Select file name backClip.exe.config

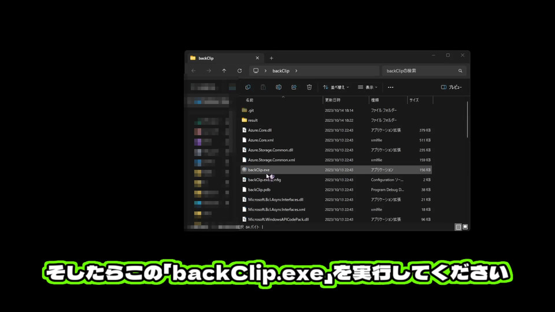click(264, 180)
